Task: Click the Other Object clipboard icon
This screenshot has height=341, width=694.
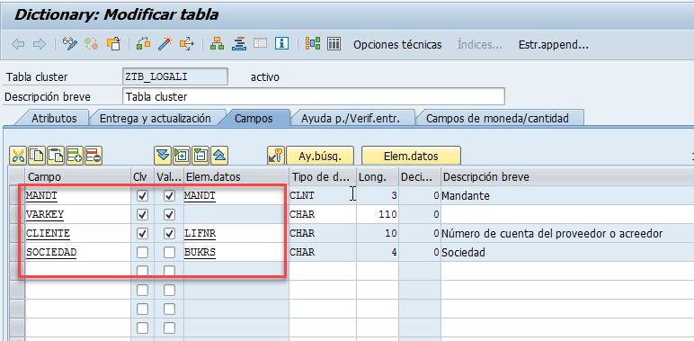Action: click(113, 44)
